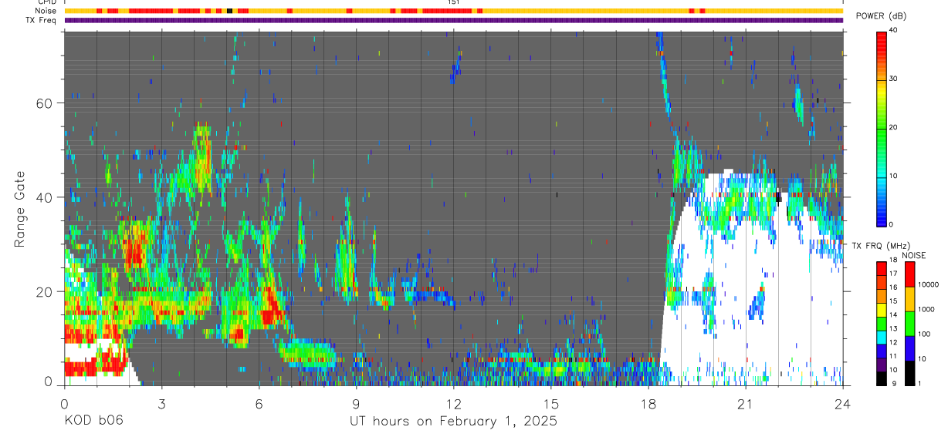
Task: Click the NOISE color scale bar
Action: coord(909,323)
